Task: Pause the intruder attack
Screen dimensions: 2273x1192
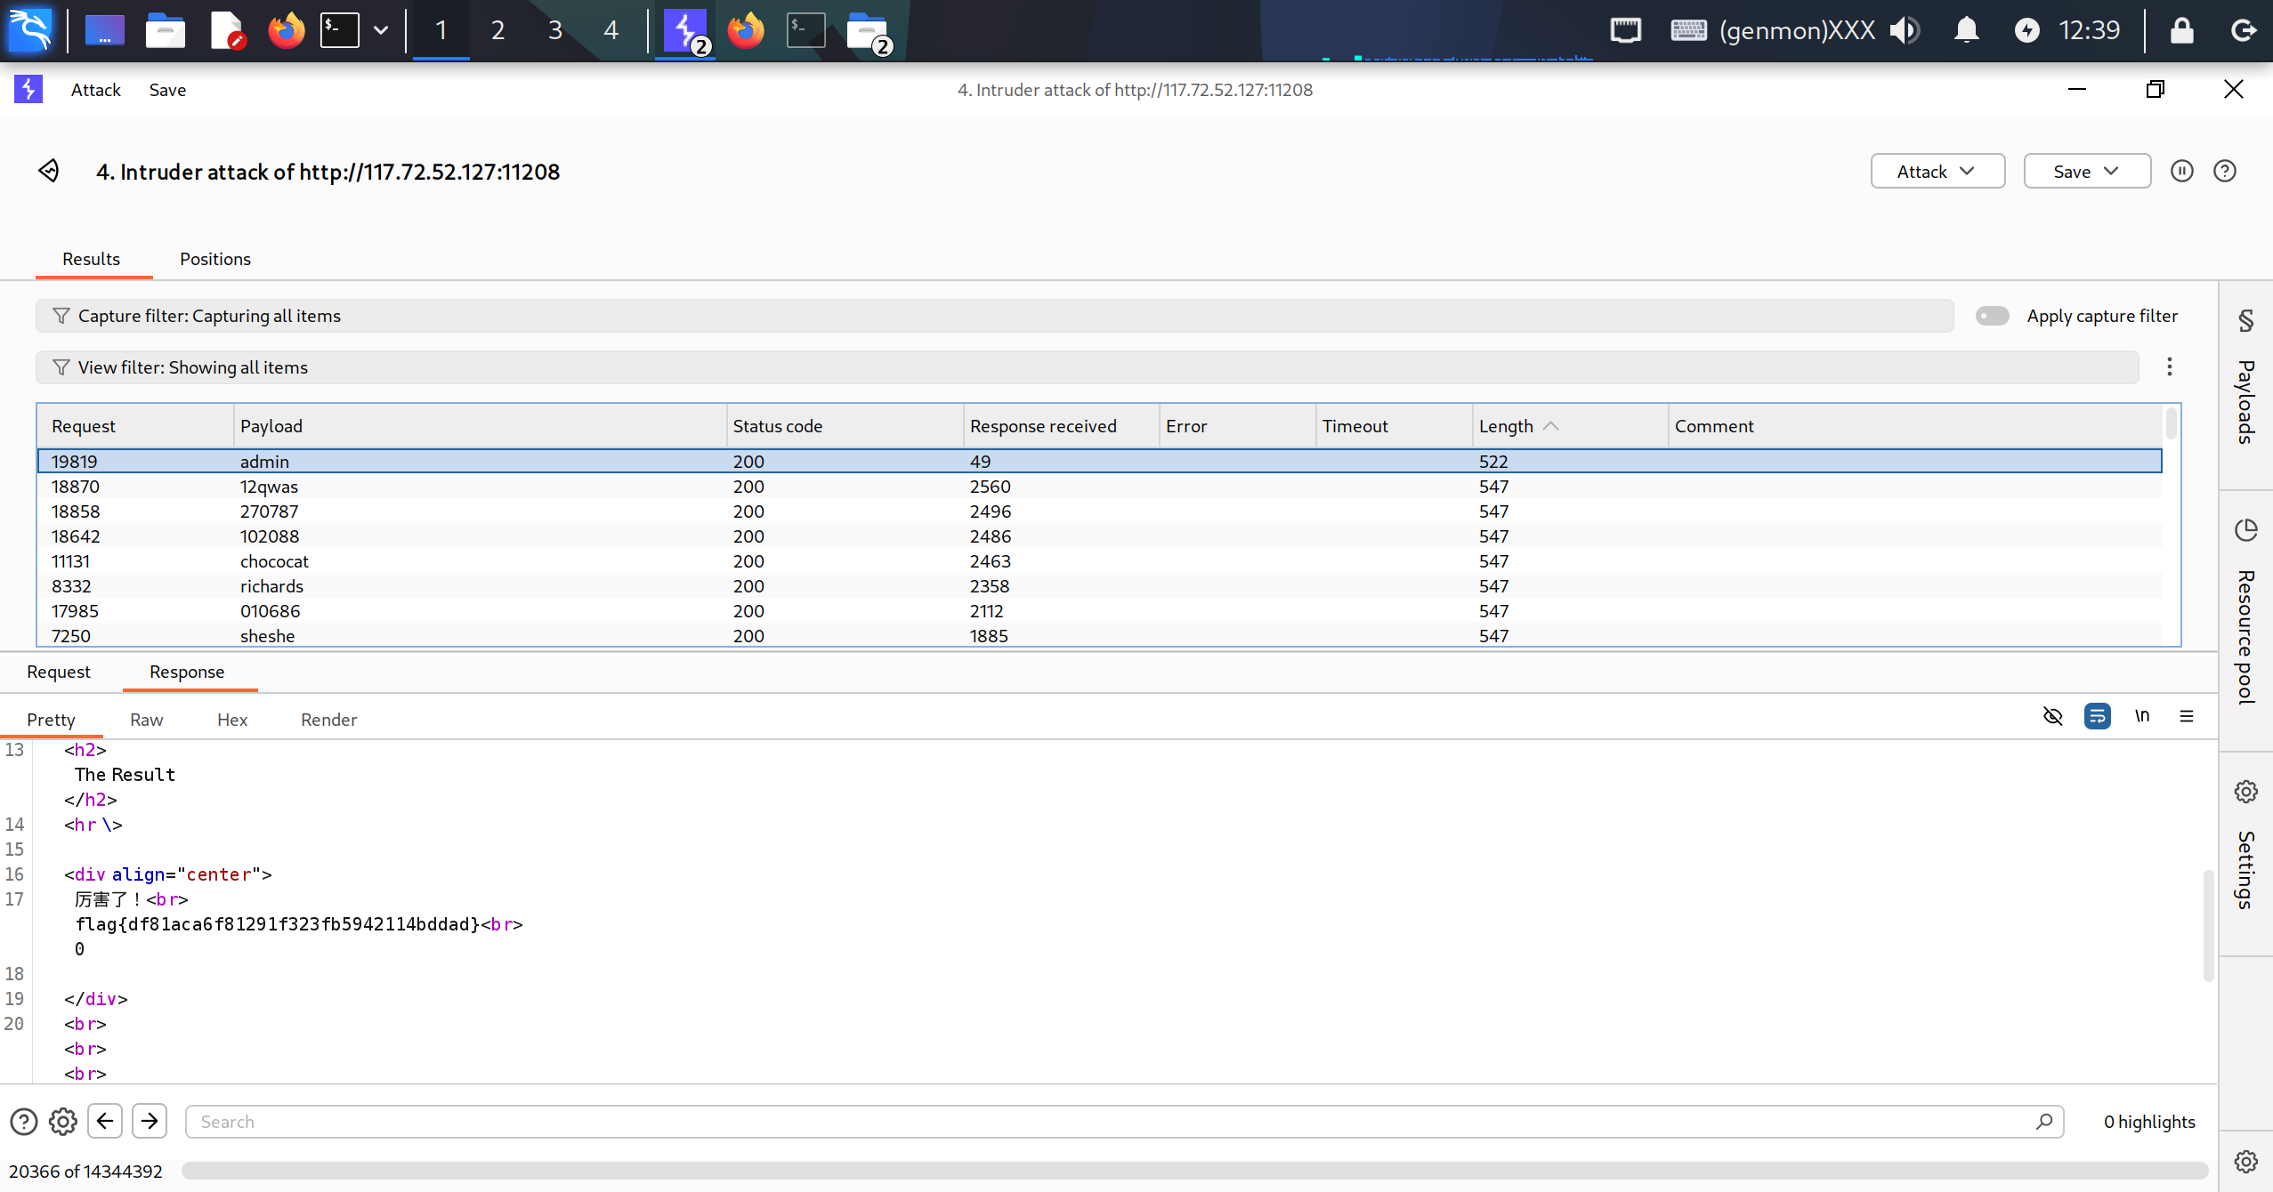Action: [2181, 171]
